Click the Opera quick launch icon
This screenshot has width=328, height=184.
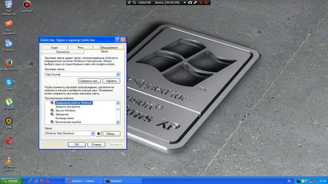click(x=47, y=181)
